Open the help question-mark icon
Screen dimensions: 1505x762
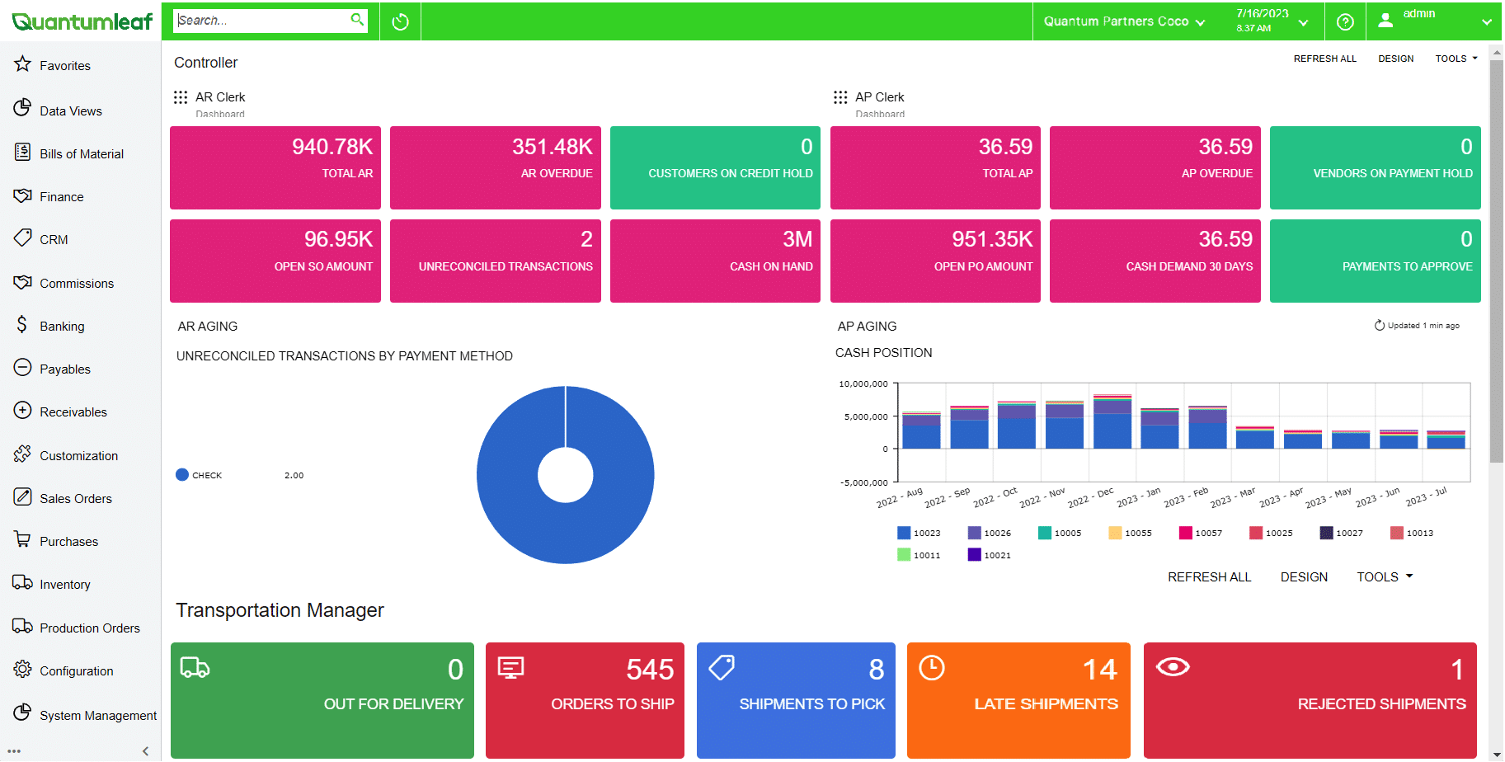[x=1345, y=21]
